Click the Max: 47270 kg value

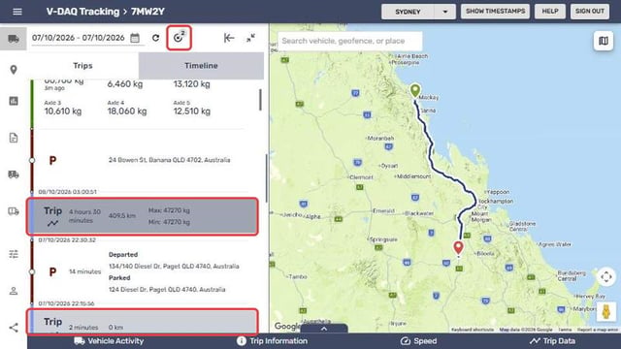coord(169,210)
